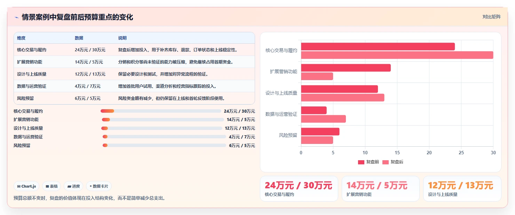Click the description starting 分销和积分等尚未验证
Viewport: 515px width, 215px height.
click(x=176, y=62)
